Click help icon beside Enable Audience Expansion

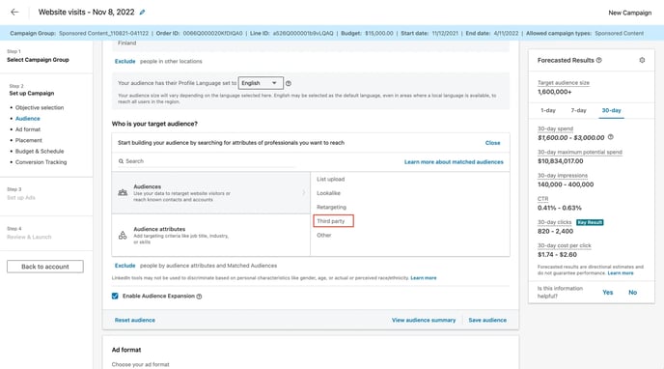[199, 297]
